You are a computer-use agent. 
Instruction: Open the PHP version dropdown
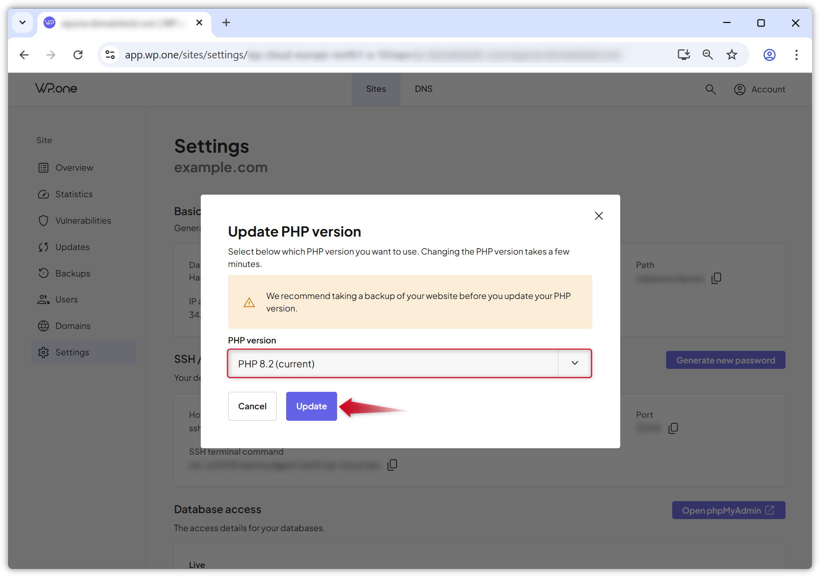click(x=574, y=363)
